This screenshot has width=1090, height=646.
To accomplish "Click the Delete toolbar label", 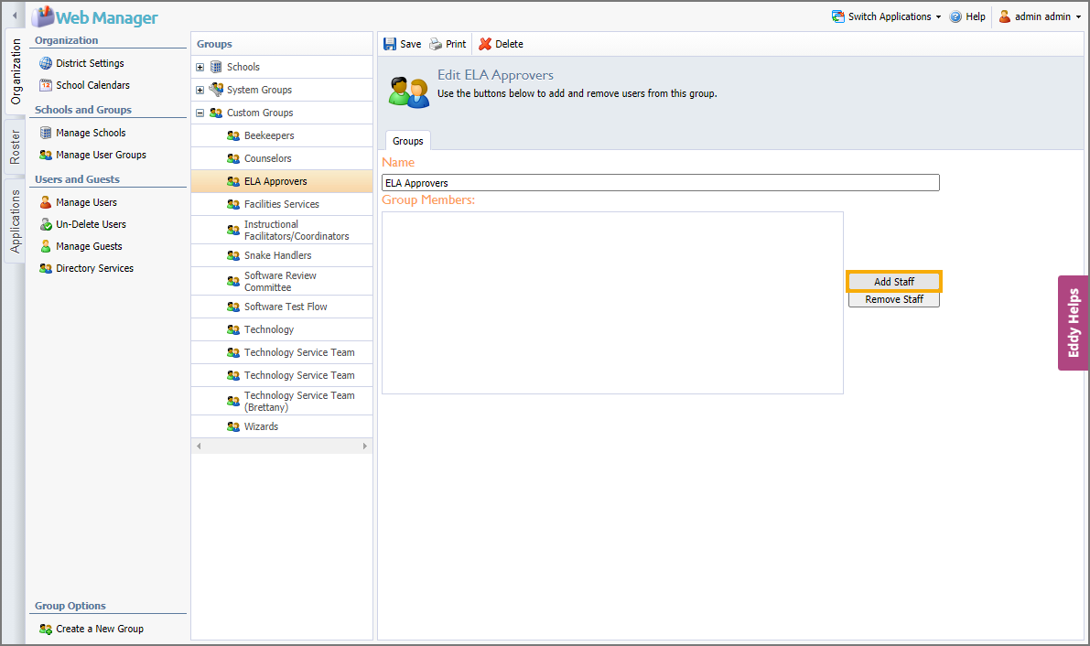I will [510, 44].
